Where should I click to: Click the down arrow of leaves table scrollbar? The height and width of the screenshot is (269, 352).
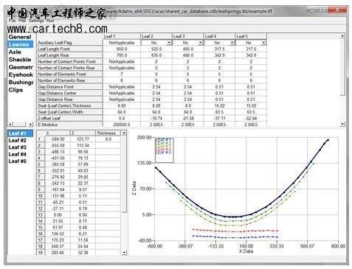(x=342, y=124)
